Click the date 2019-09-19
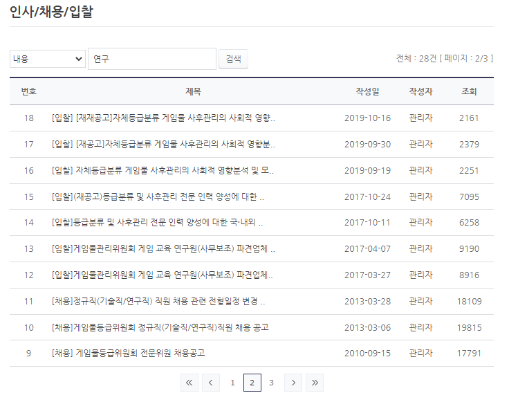509x393 pixels. point(367,170)
